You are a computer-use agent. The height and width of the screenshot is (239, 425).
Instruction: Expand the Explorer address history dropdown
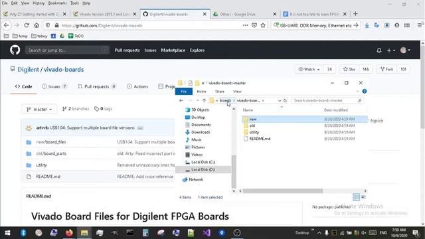click(x=280, y=100)
